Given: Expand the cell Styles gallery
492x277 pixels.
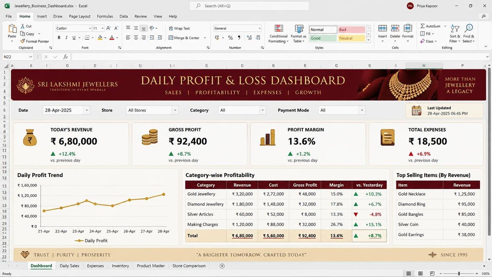Looking at the screenshot, I should coord(369,40).
